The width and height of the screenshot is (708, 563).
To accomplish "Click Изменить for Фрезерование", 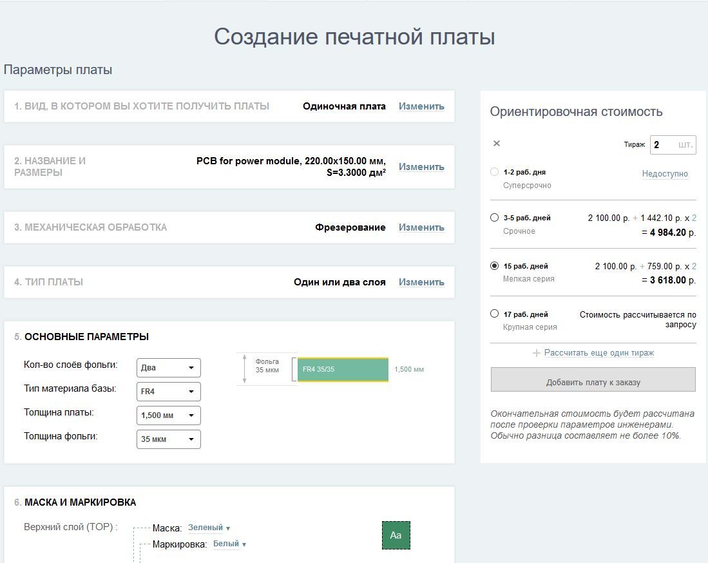I will pos(421,227).
